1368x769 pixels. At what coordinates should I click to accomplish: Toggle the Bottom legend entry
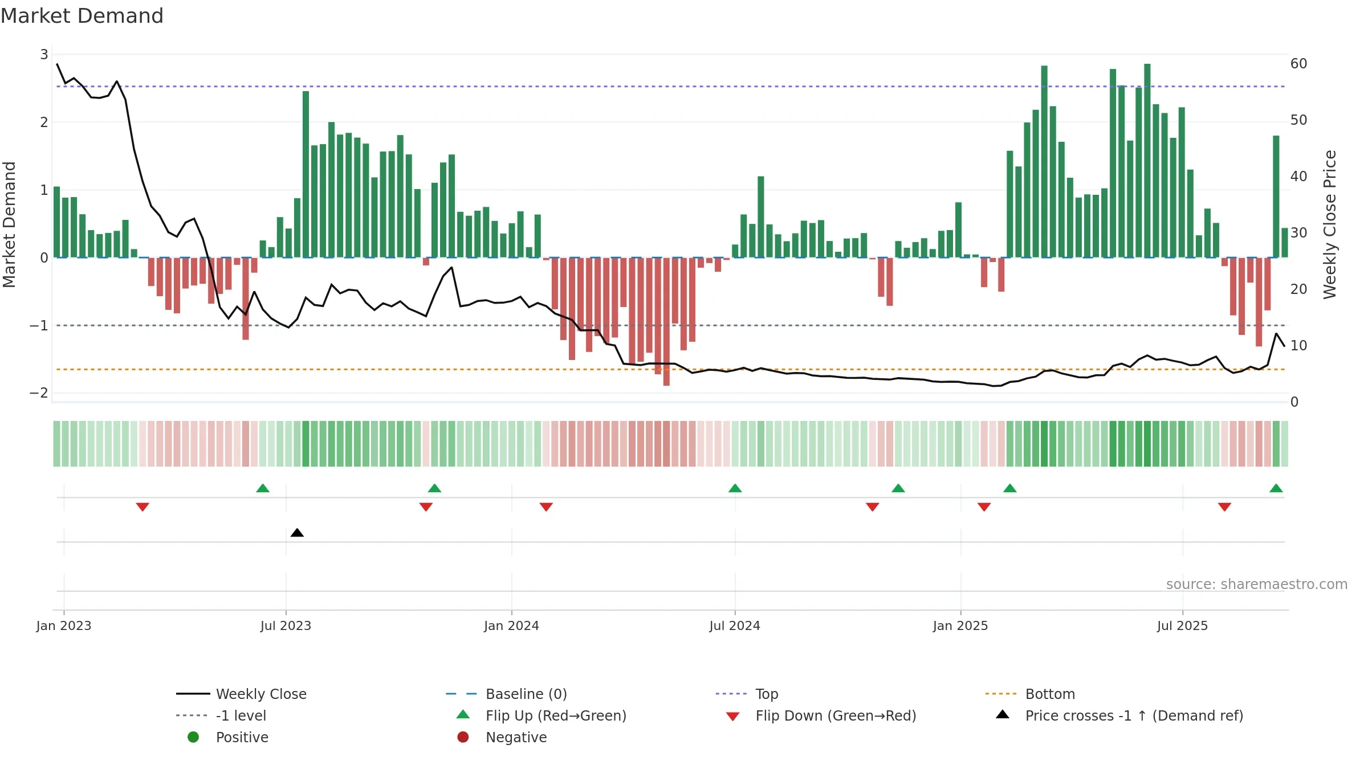1030,694
